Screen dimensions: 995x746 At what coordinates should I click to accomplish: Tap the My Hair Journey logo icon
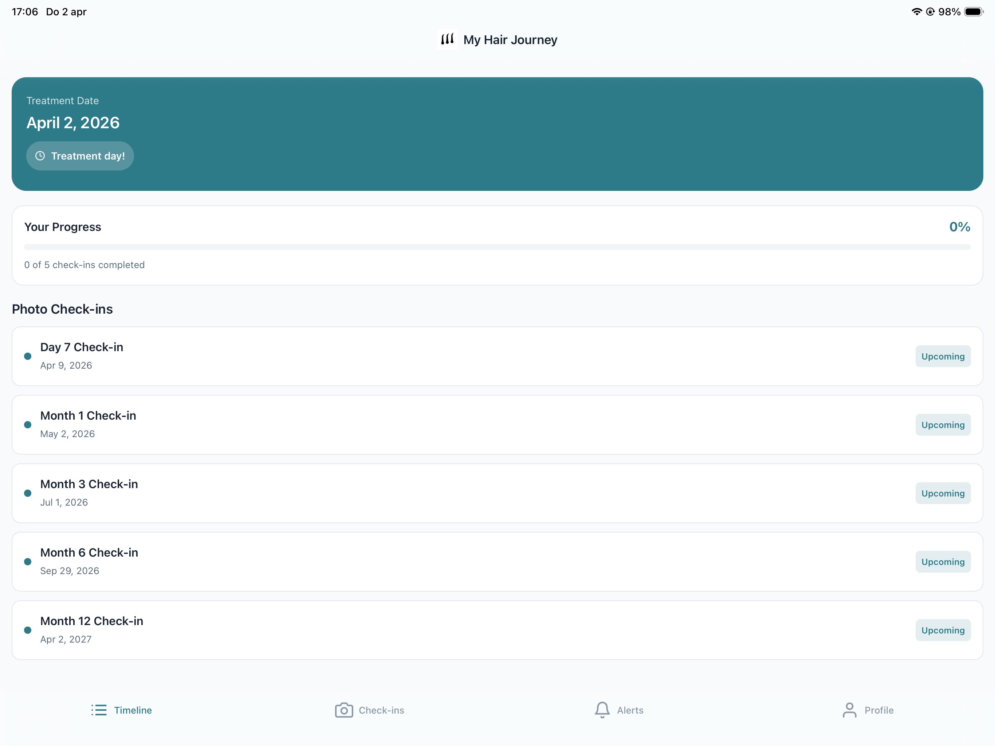(447, 40)
